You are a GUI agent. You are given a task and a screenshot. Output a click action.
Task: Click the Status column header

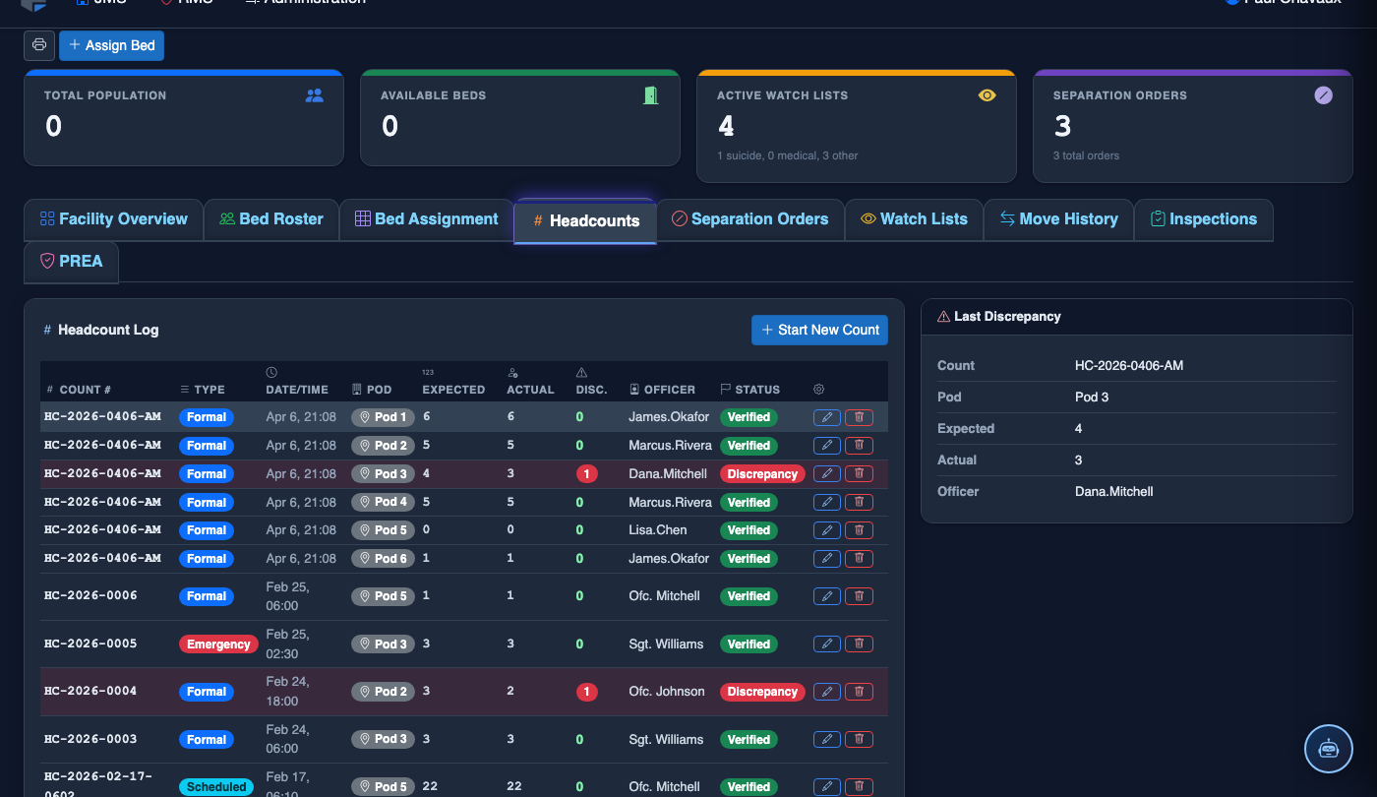749,390
